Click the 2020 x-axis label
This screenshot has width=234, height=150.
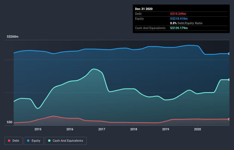click(x=198, y=129)
